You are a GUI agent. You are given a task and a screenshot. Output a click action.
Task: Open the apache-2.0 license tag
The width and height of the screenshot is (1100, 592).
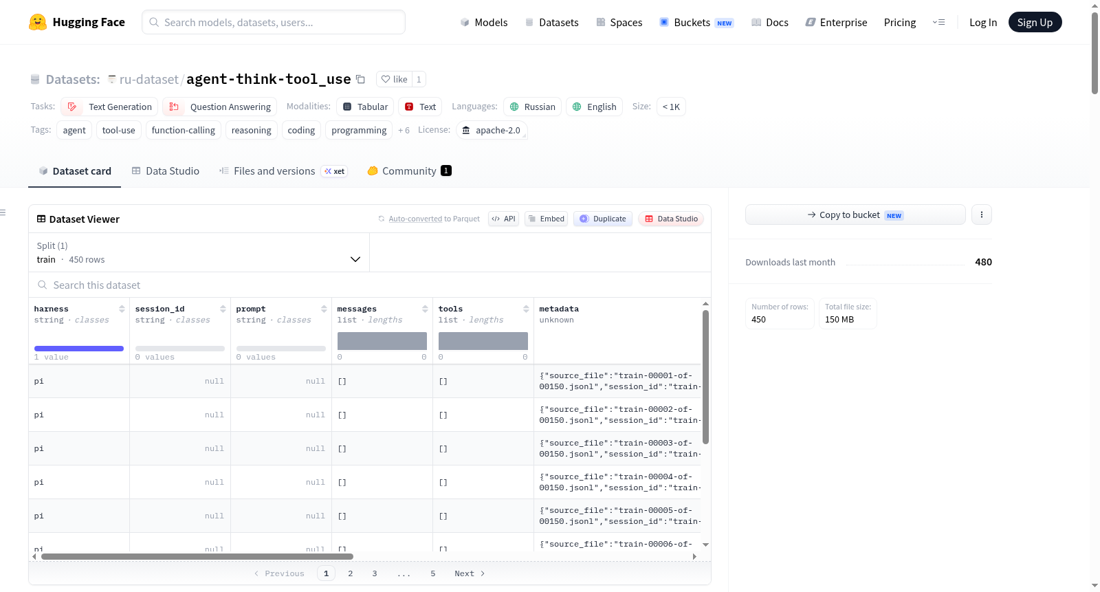tap(492, 130)
